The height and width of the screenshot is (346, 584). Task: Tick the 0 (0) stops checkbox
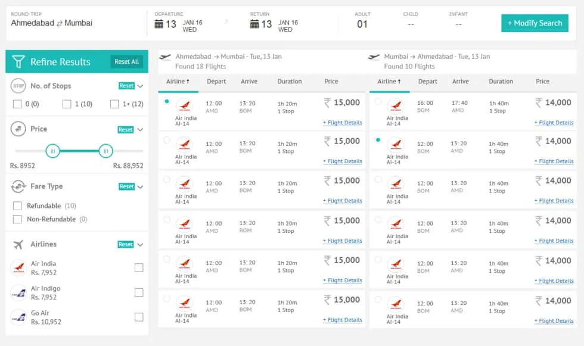17,104
